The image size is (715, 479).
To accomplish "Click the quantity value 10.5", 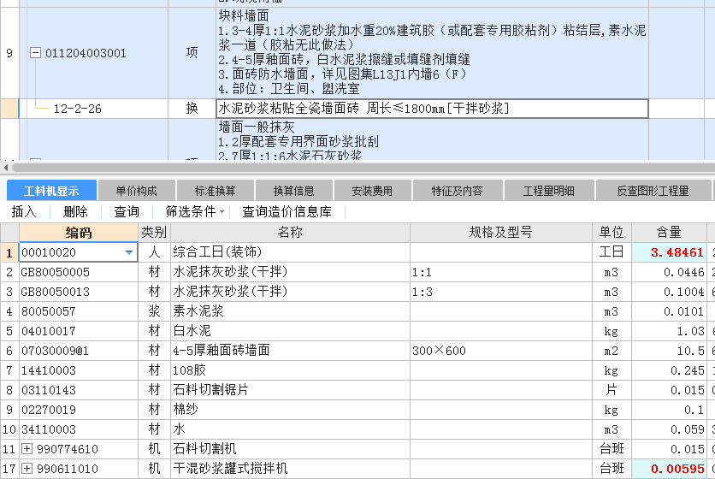I will point(669,351).
